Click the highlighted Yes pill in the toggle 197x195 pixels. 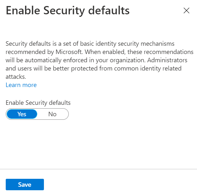click(x=22, y=114)
